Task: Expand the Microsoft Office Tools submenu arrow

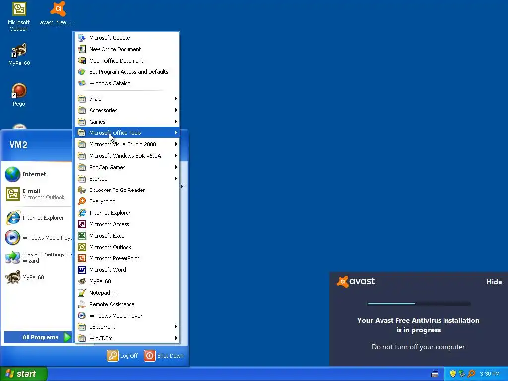Action: coord(176,133)
